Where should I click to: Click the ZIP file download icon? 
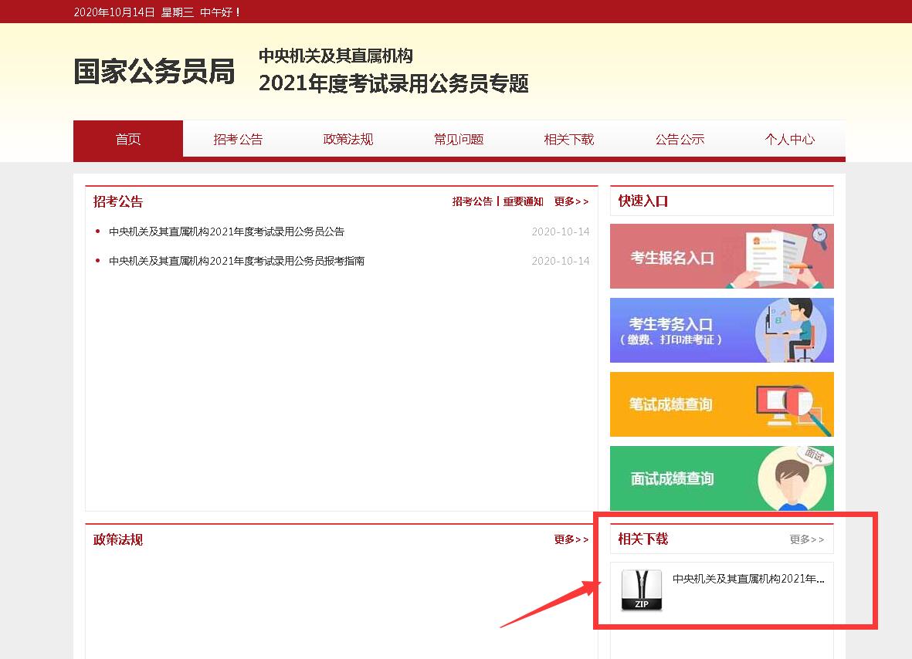click(641, 590)
